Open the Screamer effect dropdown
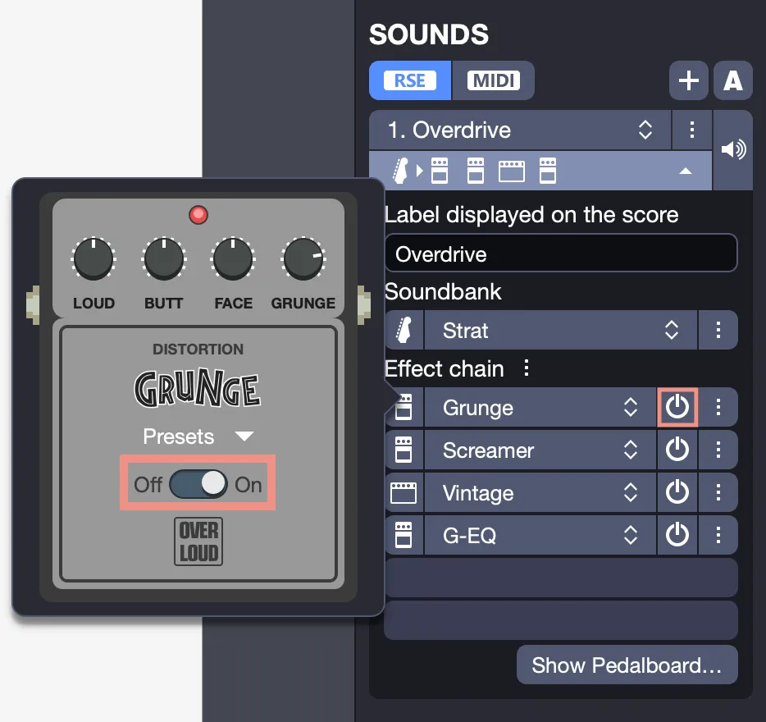Viewport: 766px width, 722px height. coord(540,450)
